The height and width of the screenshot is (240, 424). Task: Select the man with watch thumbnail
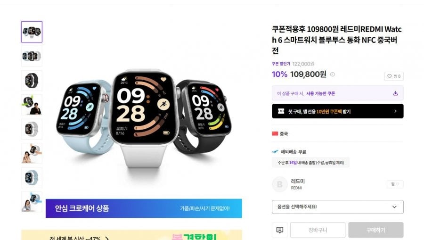click(32, 105)
